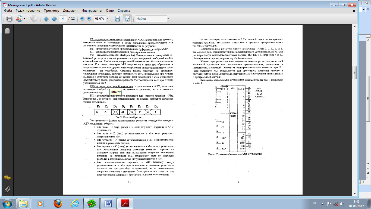Open the Просмотр menu

[51, 11]
